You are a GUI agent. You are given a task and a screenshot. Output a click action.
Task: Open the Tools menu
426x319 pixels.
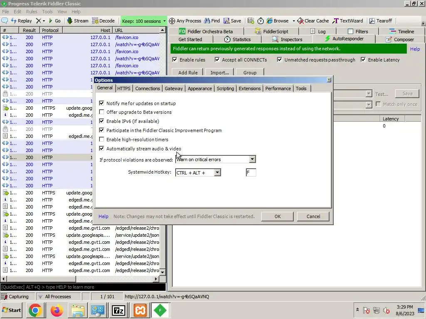[47, 11]
